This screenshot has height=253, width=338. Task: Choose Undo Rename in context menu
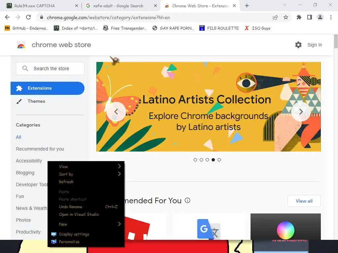coord(86,207)
